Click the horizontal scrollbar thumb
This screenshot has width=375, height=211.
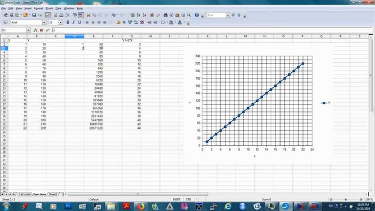click(x=138, y=194)
